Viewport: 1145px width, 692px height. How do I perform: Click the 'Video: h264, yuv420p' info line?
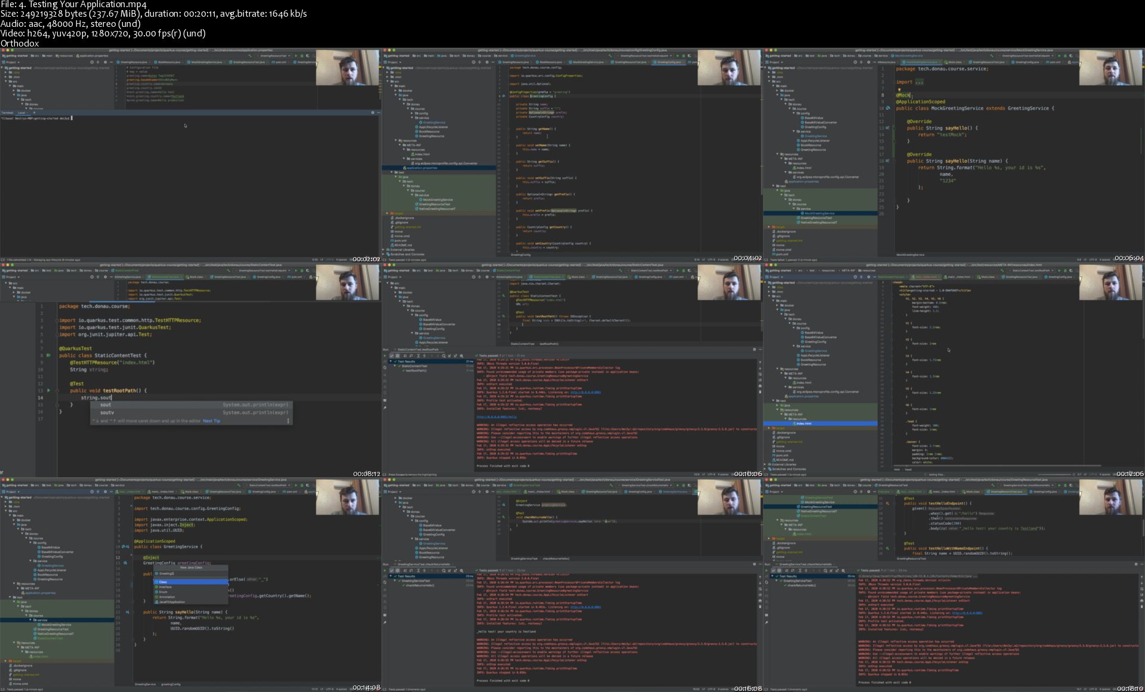coord(103,33)
